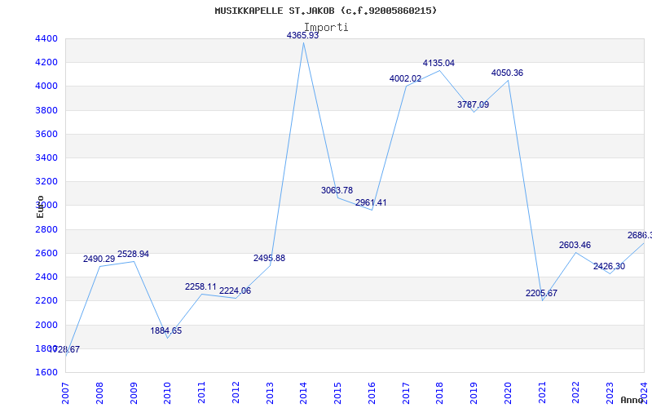Screen dimensions: 652x408
Task: Click the x-axis year 2007
Action: [65, 393]
